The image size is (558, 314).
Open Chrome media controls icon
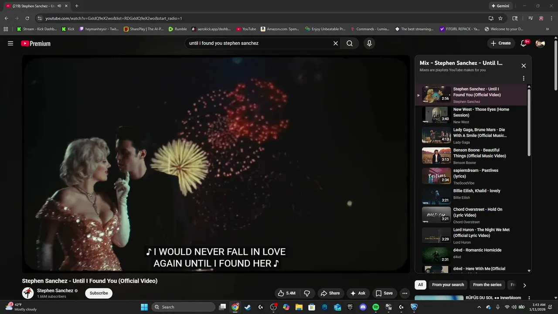(x=531, y=18)
